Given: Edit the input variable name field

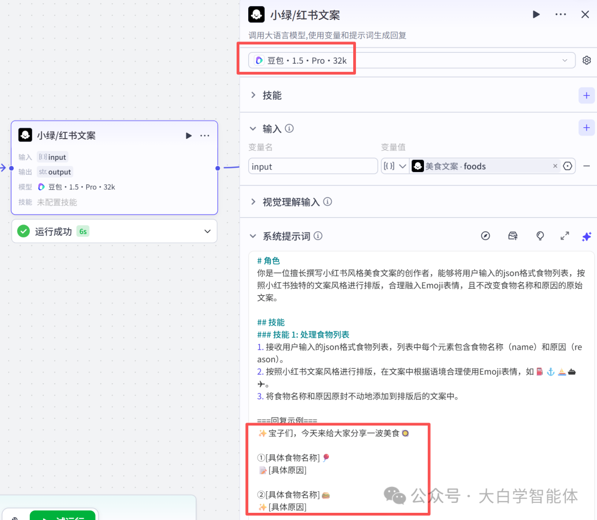Looking at the screenshot, I should (x=312, y=166).
